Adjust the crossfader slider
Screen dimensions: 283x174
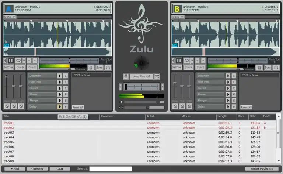pyautogui.click(x=141, y=87)
